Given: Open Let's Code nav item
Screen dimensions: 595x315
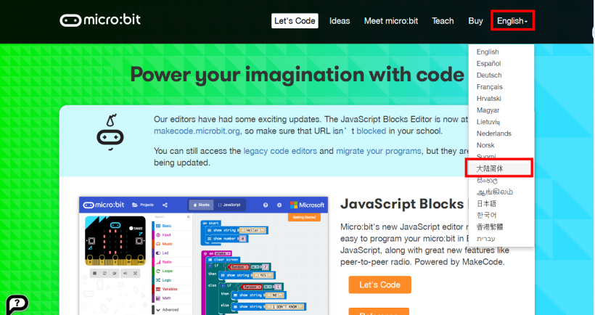Looking at the screenshot, I should tap(295, 21).
